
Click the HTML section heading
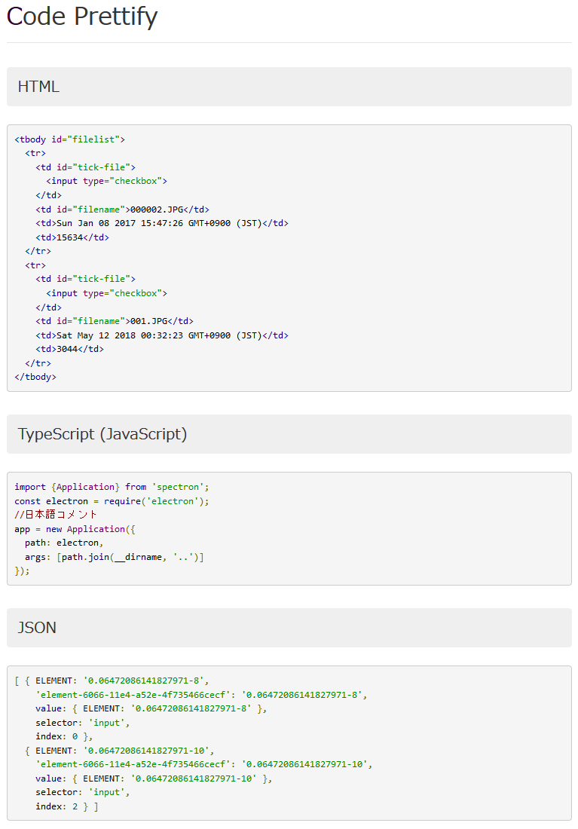[38, 87]
